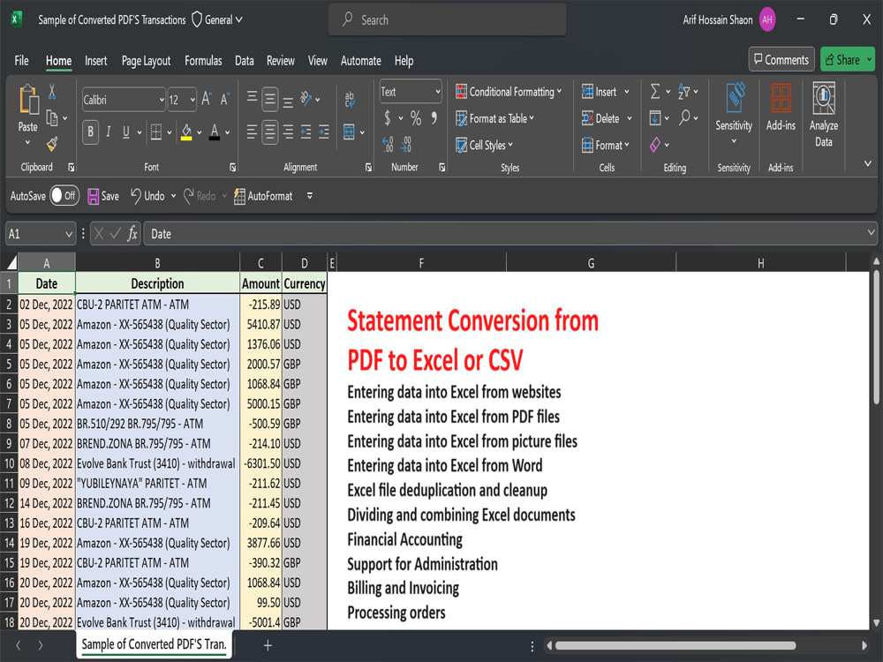This screenshot has width=883, height=662.
Task: Click the Clear eraser icon
Action: coord(655,145)
